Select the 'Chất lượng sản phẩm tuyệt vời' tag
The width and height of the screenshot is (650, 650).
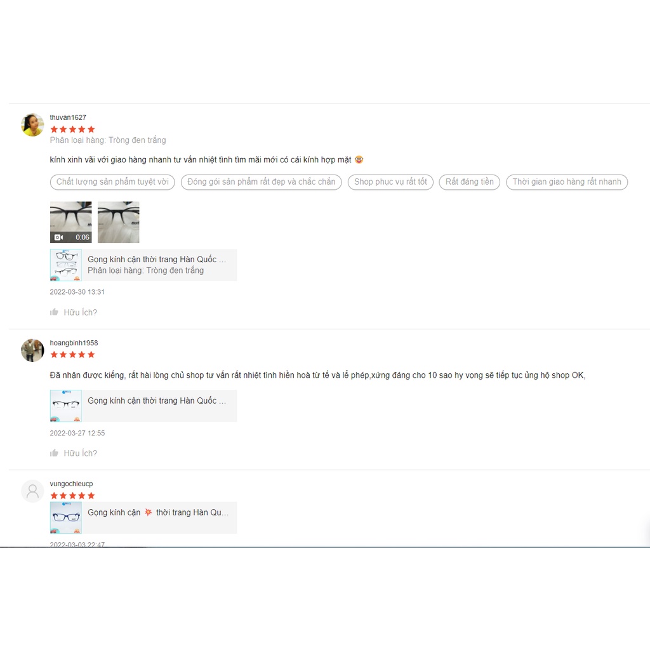(x=112, y=182)
